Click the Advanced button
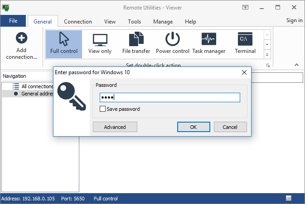The height and width of the screenshot is (204, 305). [x=115, y=127]
